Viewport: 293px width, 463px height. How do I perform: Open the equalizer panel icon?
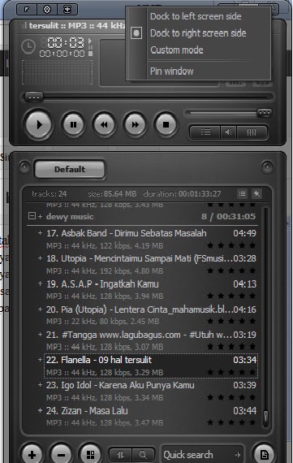coord(251,132)
